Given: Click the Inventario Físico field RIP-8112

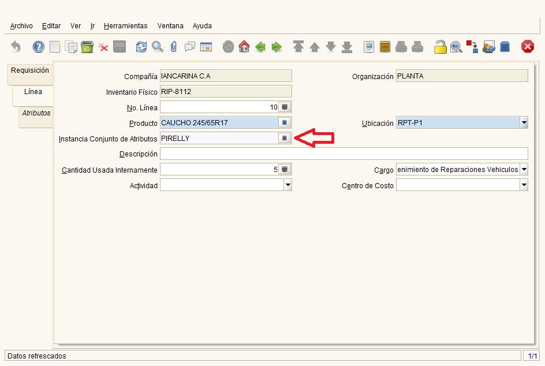Looking at the screenshot, I should [226, 91].
